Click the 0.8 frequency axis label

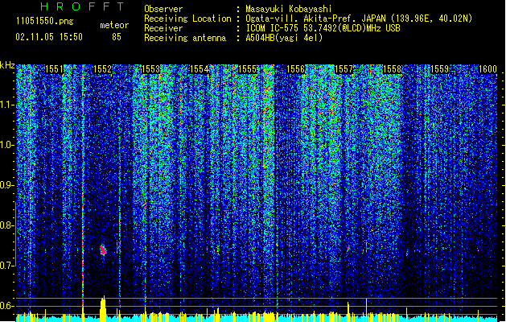(7, 225)
